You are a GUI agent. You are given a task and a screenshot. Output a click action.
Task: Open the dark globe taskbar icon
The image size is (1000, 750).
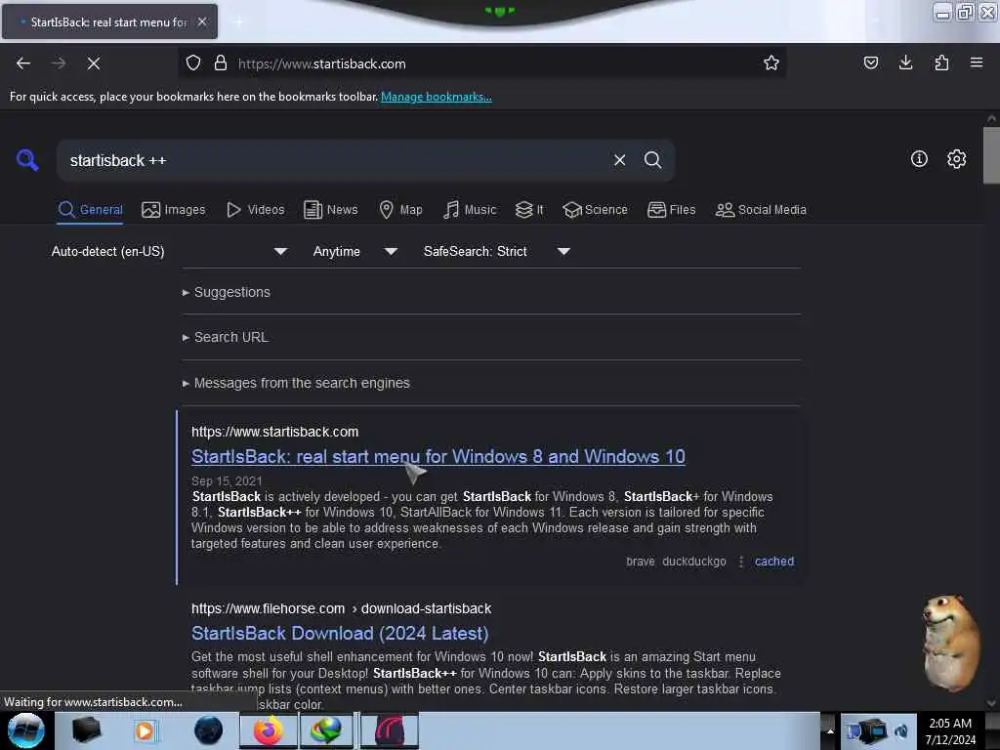tap(208, 730)
